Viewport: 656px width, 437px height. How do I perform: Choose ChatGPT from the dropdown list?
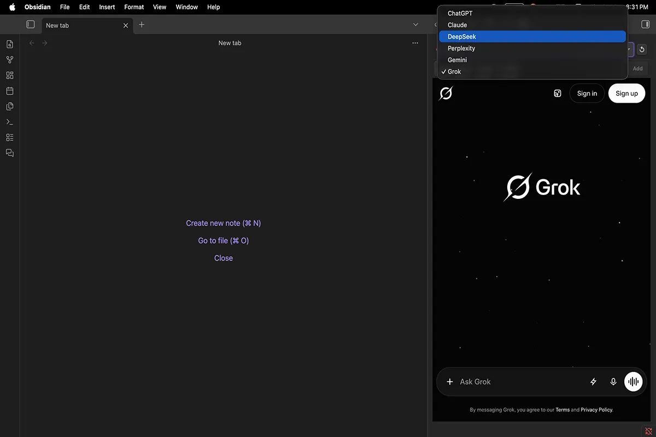tap(532, 13)
